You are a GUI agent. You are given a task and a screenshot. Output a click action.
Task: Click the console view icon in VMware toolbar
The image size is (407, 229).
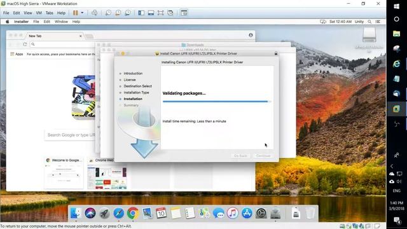point(184,13)
